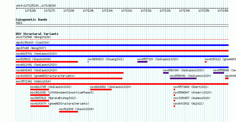Click the chr6:107125234..107136240 coordinates text

pyautogui.click(x=36, y=6)
